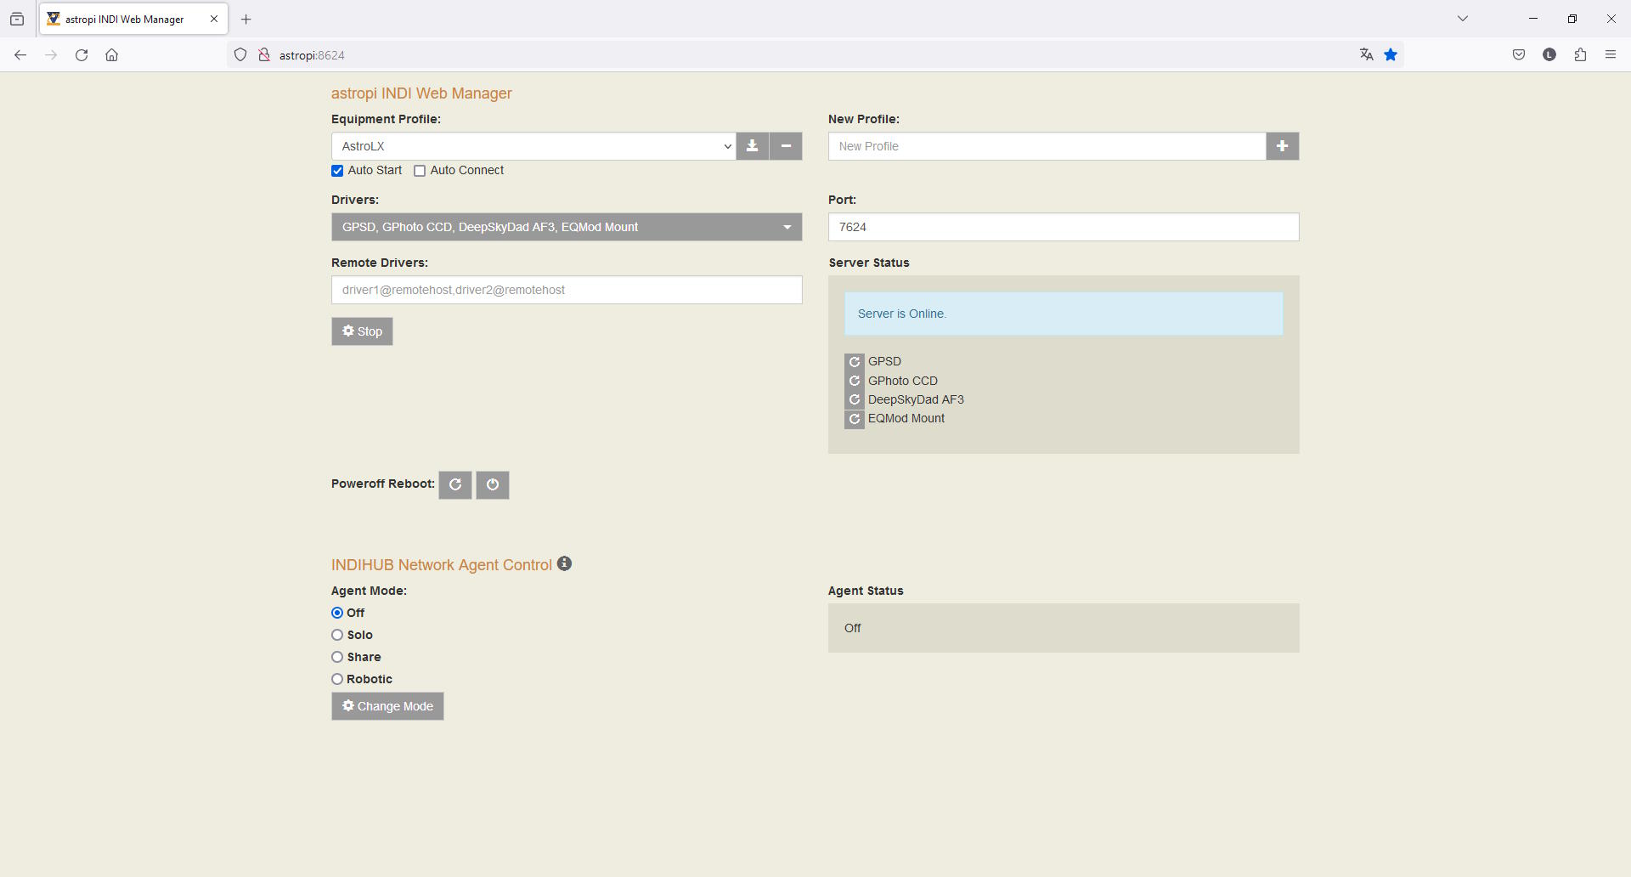Stop the INDI server
The height and width of the screenshot is (877, 1631).
(x=362, y=331)
